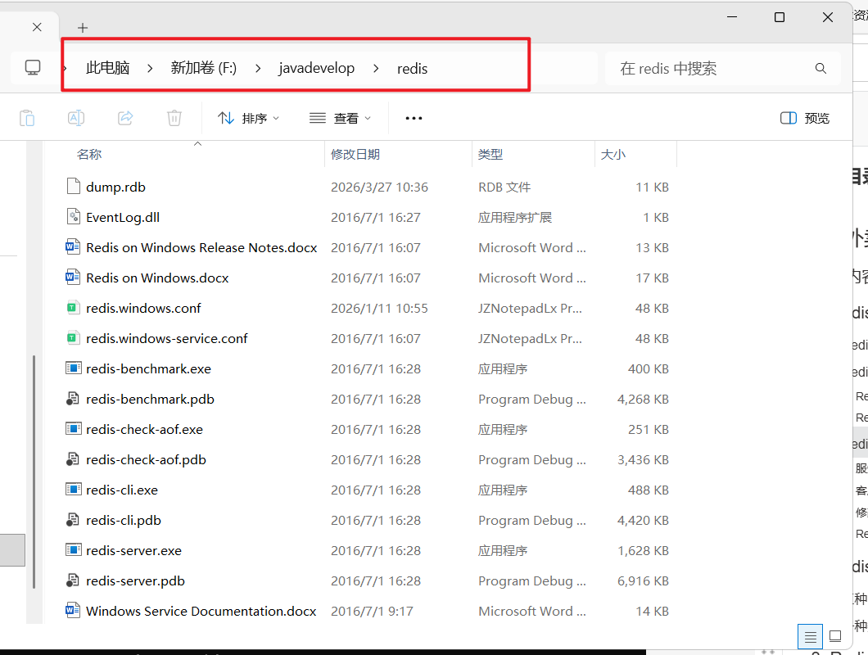Click size 6,916 KB

coord(644,580)
